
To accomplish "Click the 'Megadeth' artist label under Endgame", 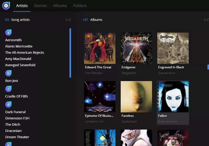I will (x=129, y=73).
